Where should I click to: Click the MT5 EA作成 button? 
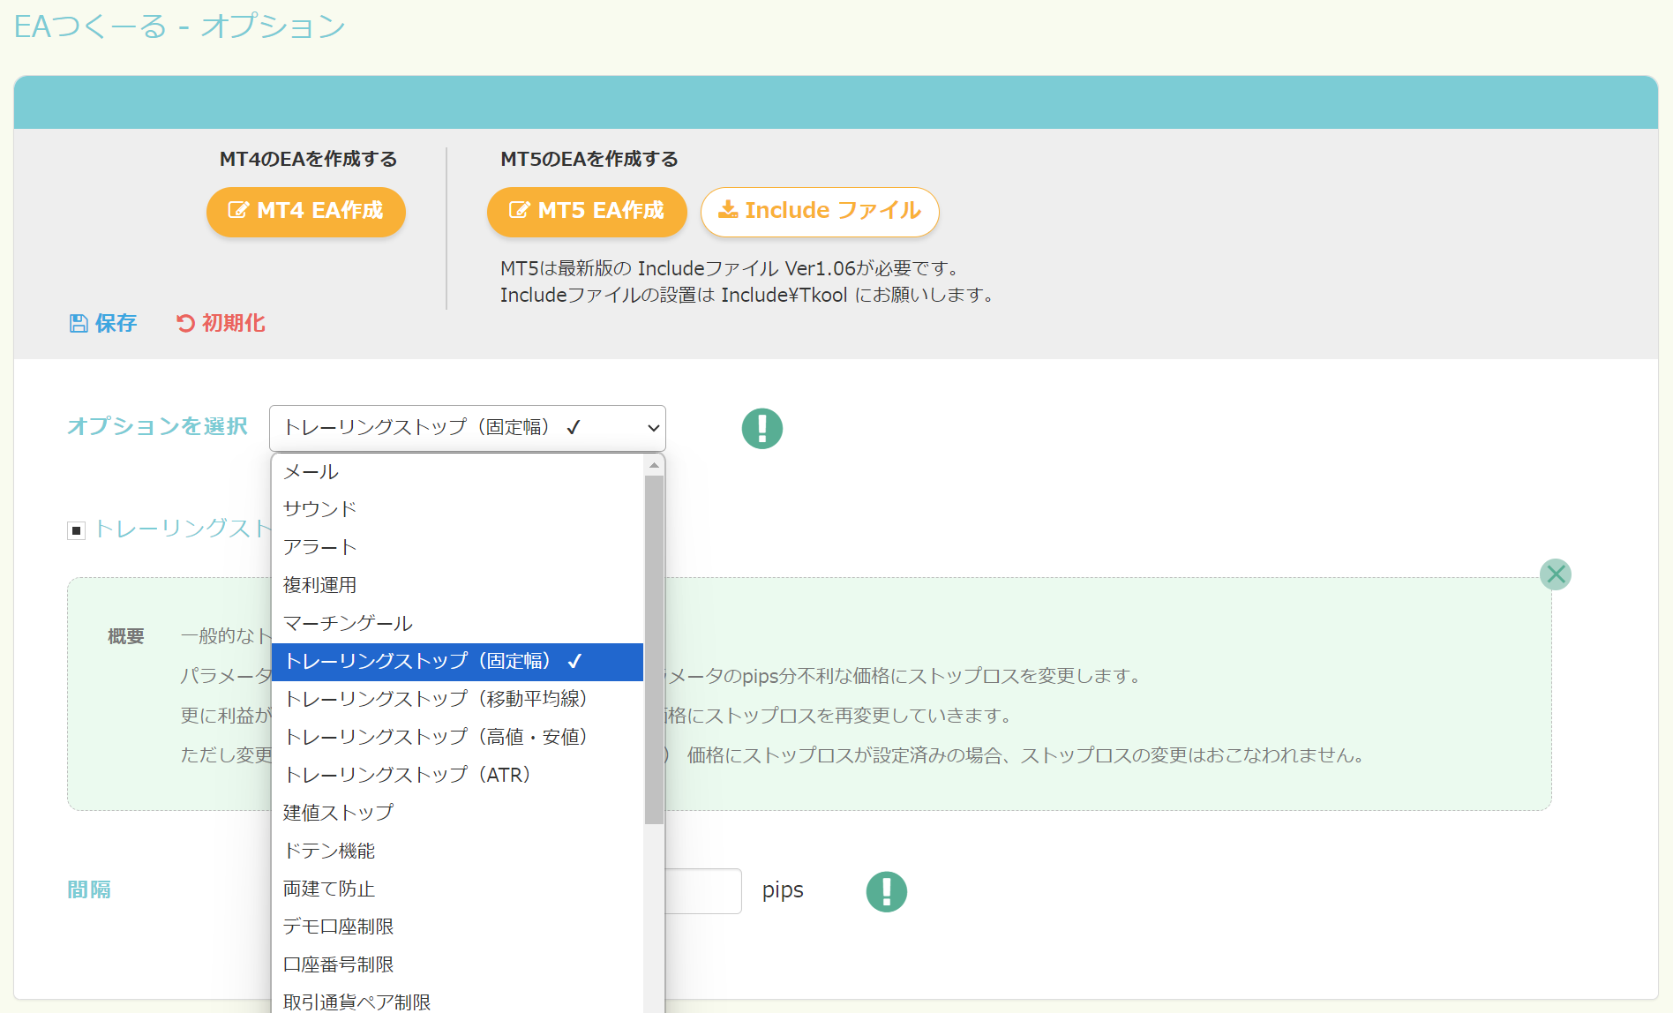point(586,212)
